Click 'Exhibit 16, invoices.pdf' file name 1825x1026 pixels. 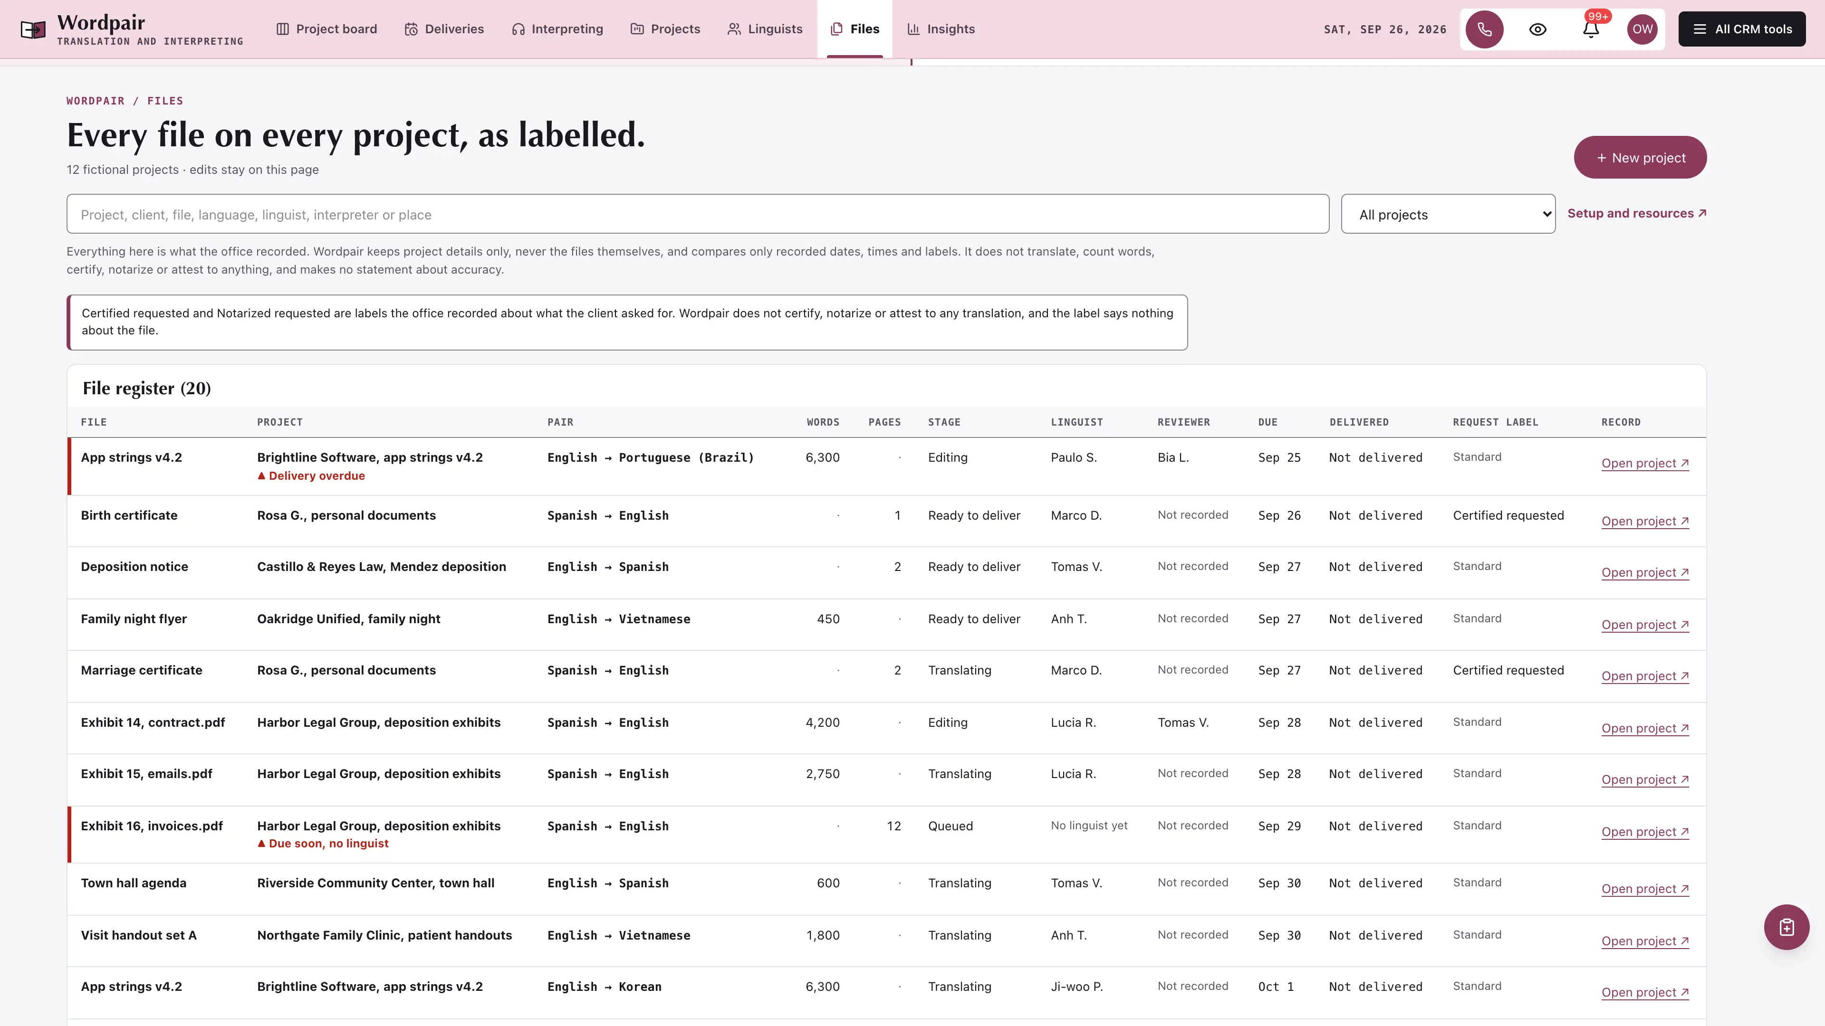152,826
